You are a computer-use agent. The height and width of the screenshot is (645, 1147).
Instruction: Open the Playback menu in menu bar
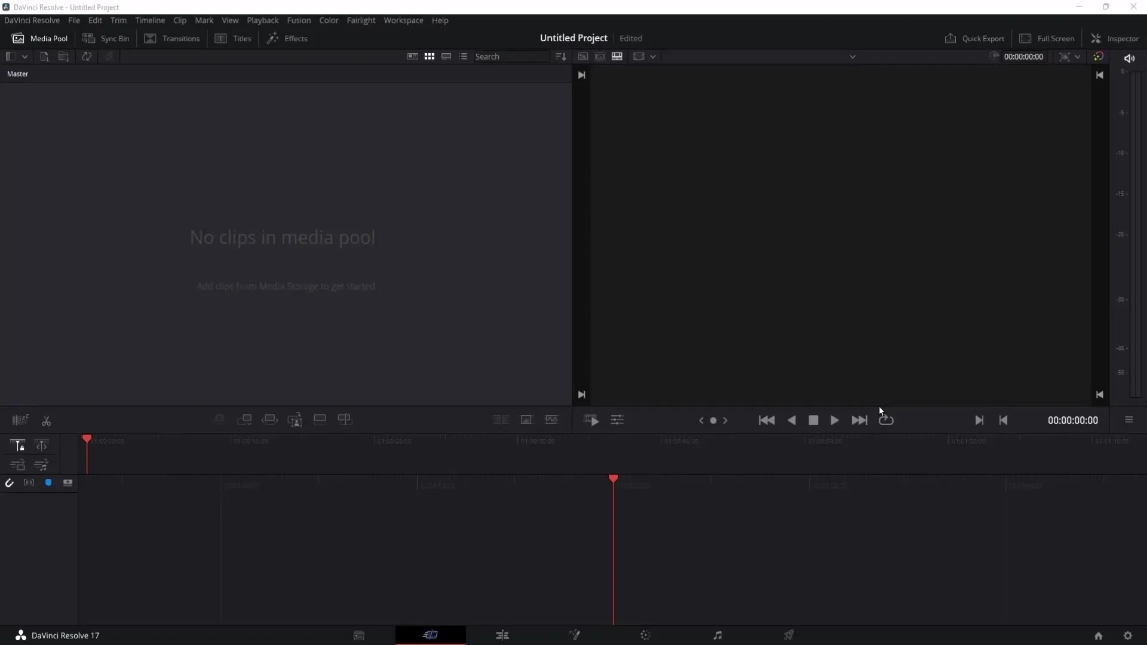[262, 20]
